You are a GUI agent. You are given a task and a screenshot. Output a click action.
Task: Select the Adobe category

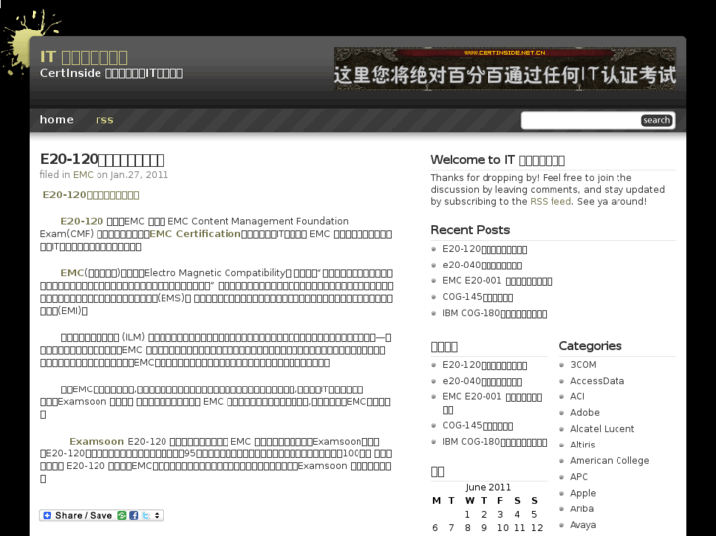(x=585, y=412)
